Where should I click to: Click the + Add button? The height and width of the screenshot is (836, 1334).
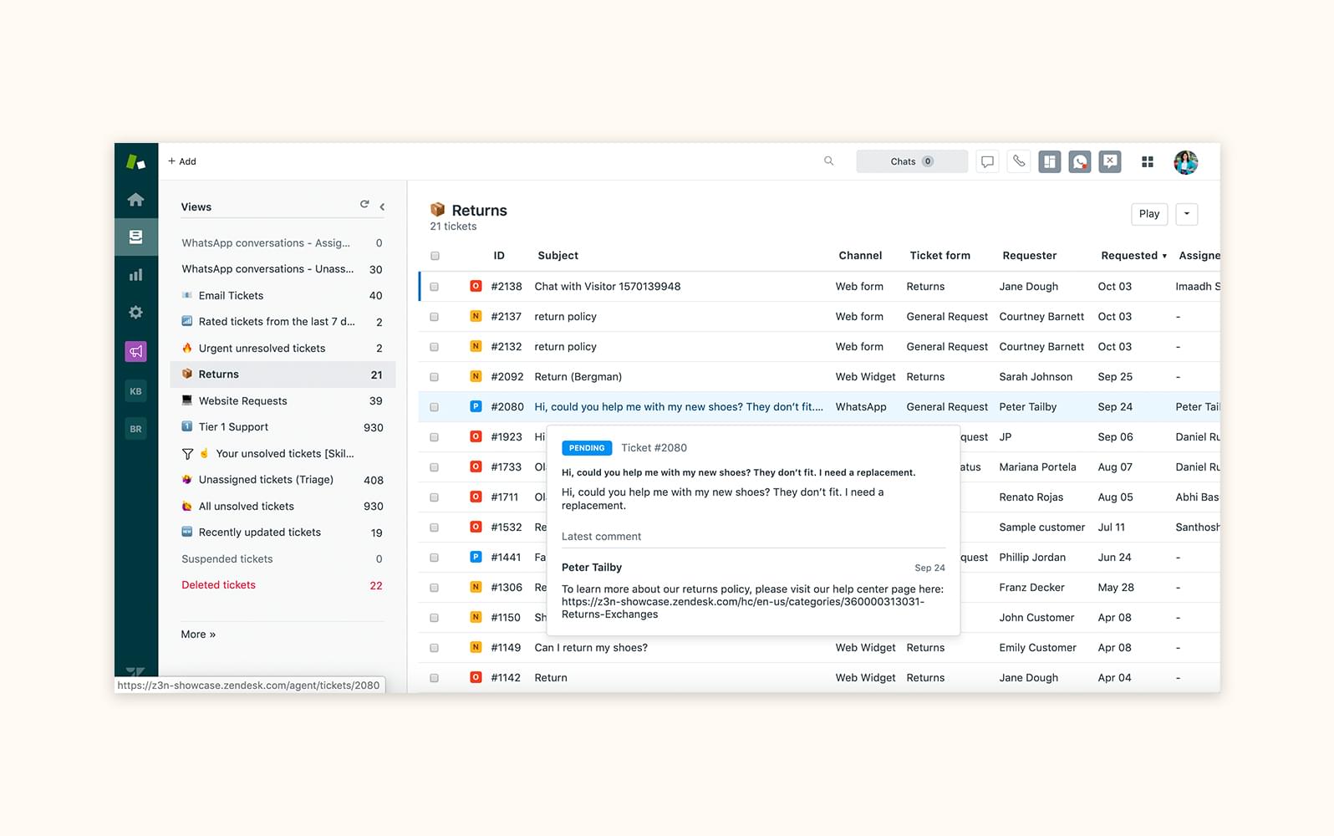coord(182,161)
